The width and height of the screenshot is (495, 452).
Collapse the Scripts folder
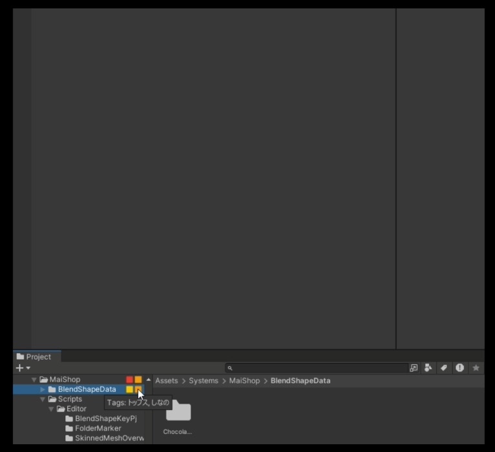coord(43,399)
